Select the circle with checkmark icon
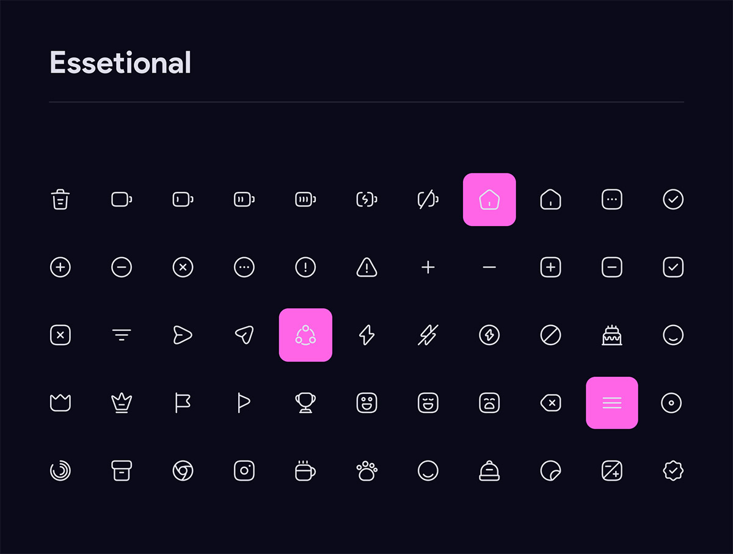This screenshot has height=554, width=733. (x=673, y=199)
